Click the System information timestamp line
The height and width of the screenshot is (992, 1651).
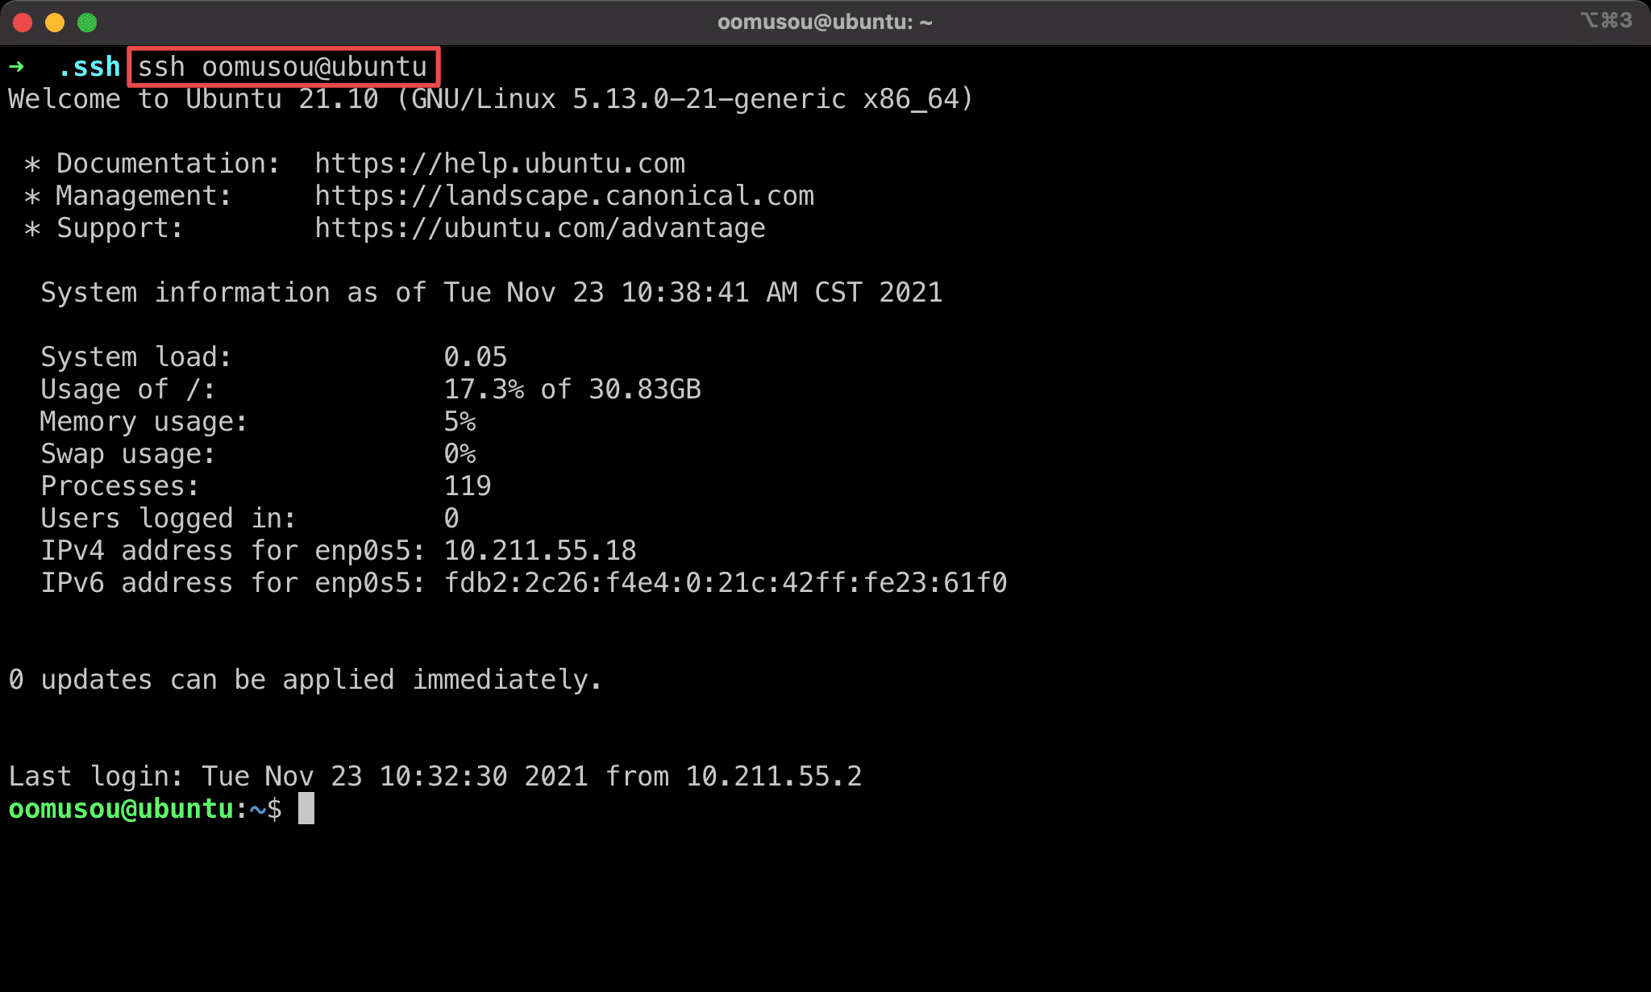click(492, 293)
